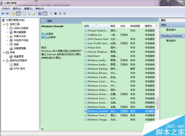Select the Virtual Disk service
The height and width of the screenshot is (136, 185).
[x=119, y=47]
